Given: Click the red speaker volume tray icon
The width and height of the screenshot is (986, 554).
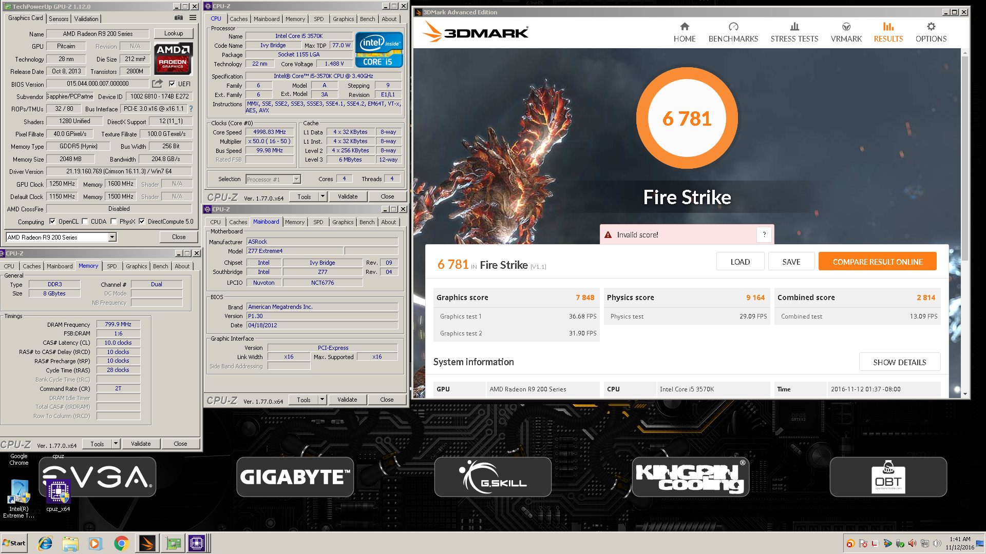Looking at the screenshot, I should pyautogui.click(x=912, y=543).
